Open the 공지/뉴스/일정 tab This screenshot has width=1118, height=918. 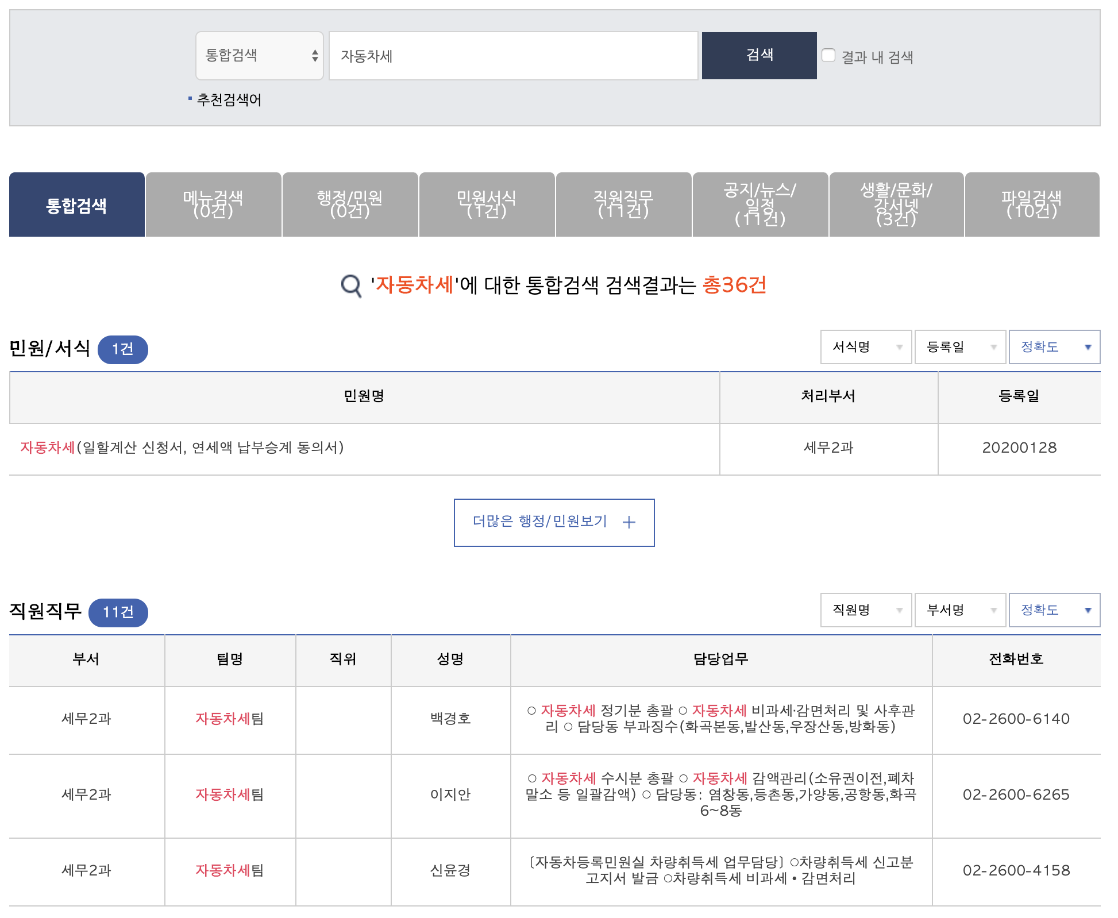tap(760, 205)
